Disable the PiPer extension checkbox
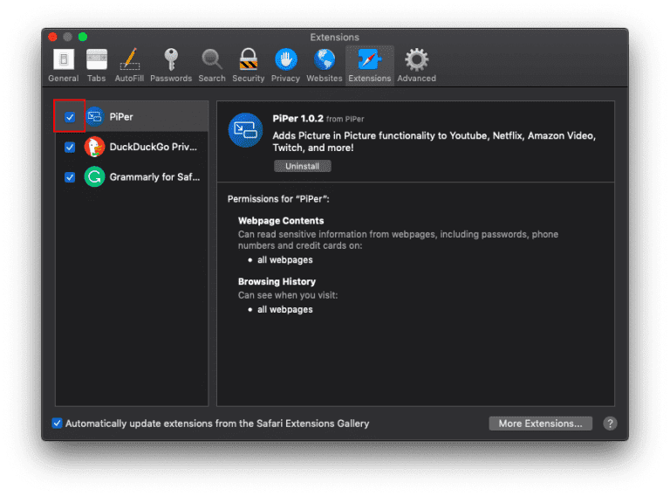 (x=70, y=117)
